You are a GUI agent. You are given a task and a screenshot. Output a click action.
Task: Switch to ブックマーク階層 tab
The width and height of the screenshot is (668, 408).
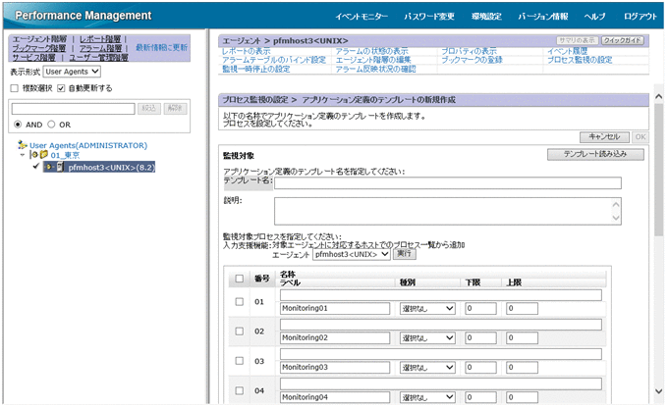pyautogui.click(x=38, y=48)
